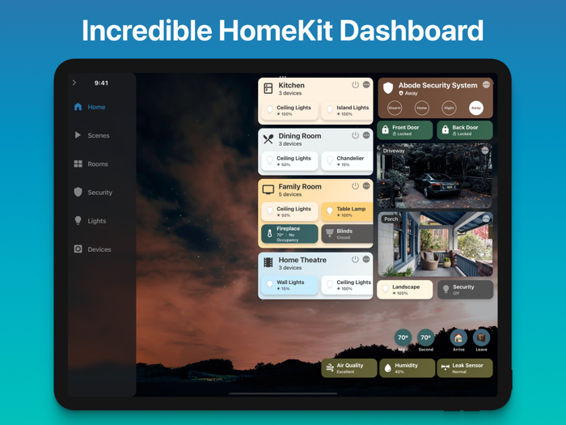The image size is (566, 425).
Task: Open Family Room more options menu
Action: click(366, 186)
